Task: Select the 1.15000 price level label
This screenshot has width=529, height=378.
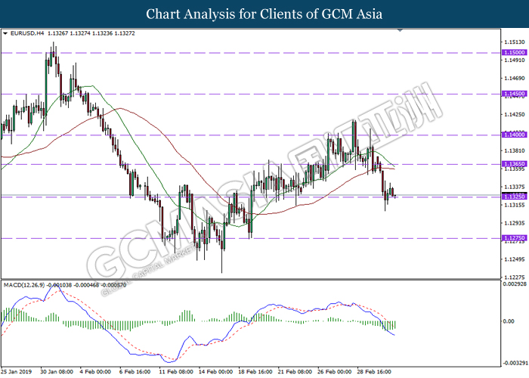Action: 515,52
